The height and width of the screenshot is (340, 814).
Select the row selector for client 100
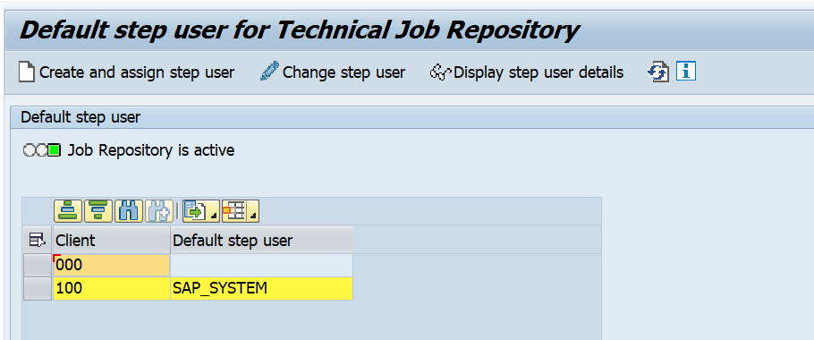pos(38,289)
